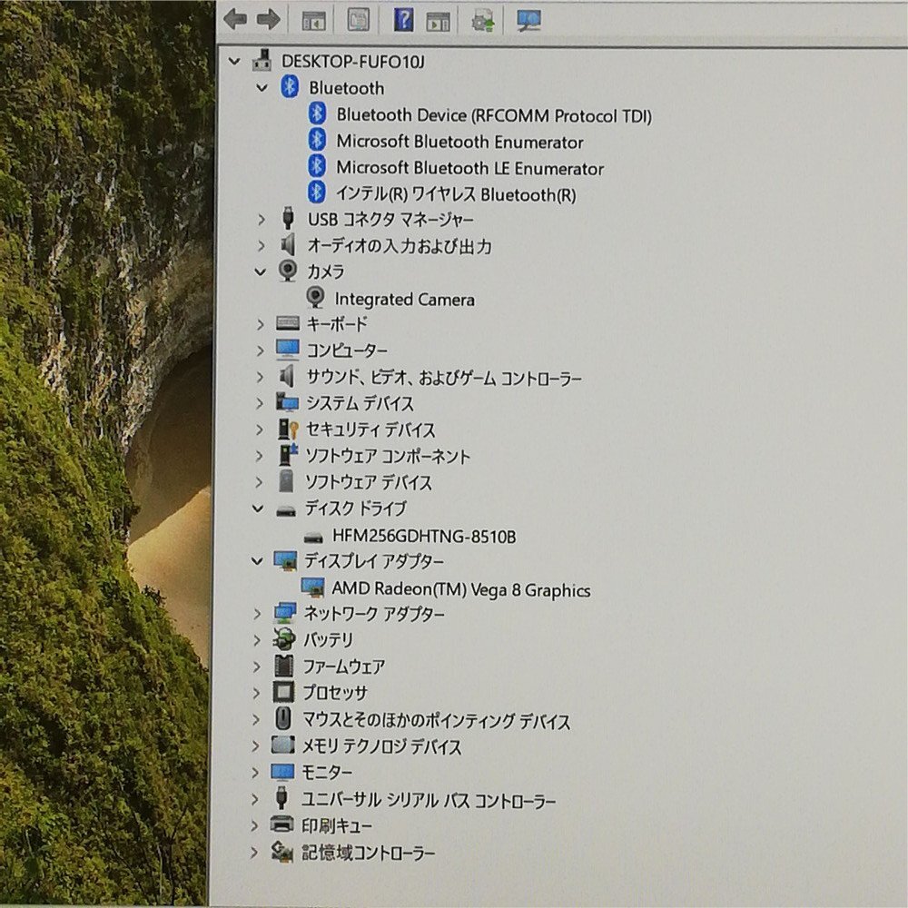This screenshot has width=908, height=908.
Task: Click the ネットワーク アダプター icon
Action: [x=285, y=613]
